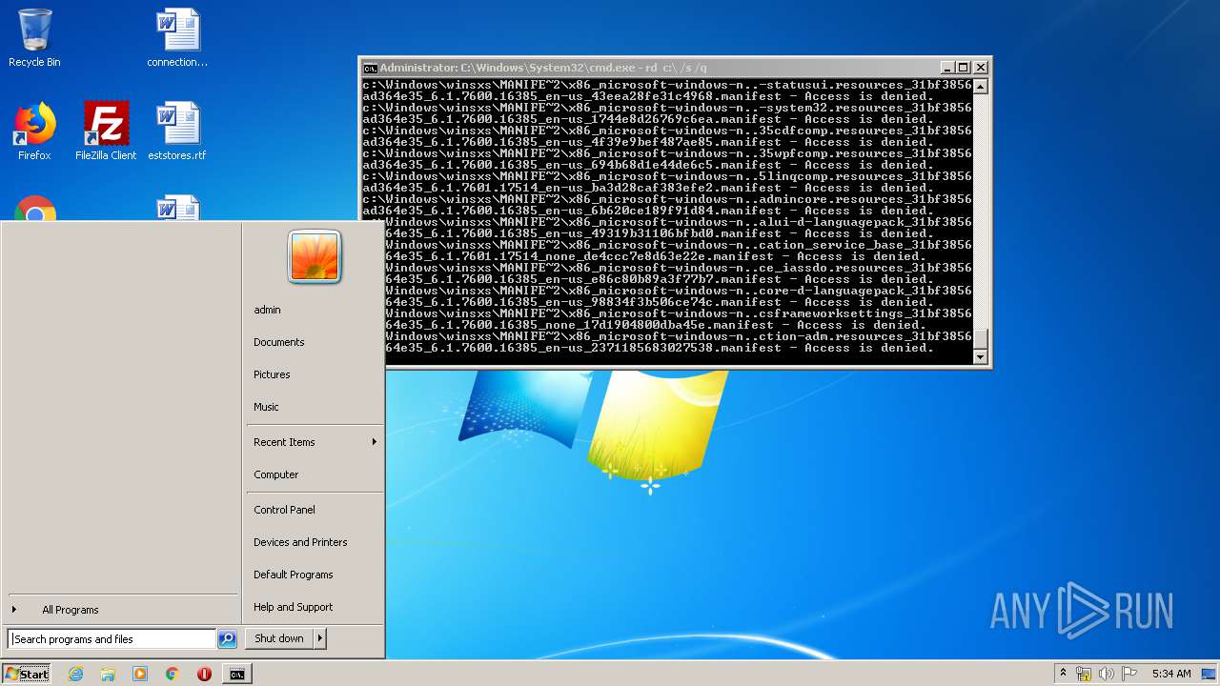Click the cmd scrollbar down arrow
This screenshot has width=1220, height=686.
tap(981, 356)
